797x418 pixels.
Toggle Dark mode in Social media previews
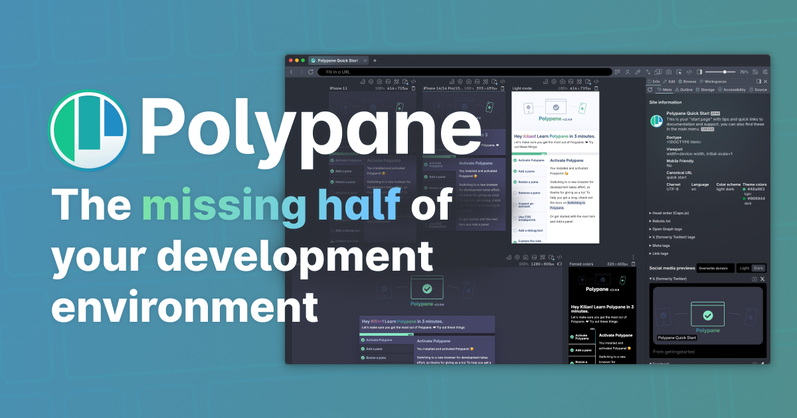[x=758, y=268]
